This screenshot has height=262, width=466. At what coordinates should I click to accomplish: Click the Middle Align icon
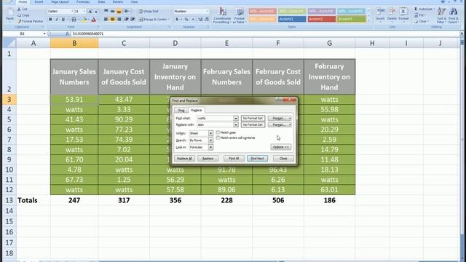click(x=112, y=11)
